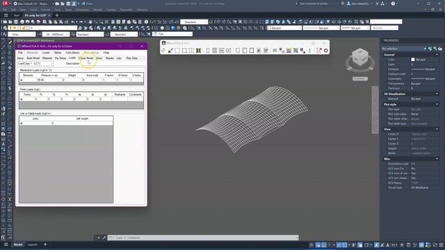
Task: Switch to the Setup tab in MPanel FEA
Action: point(20,58)
